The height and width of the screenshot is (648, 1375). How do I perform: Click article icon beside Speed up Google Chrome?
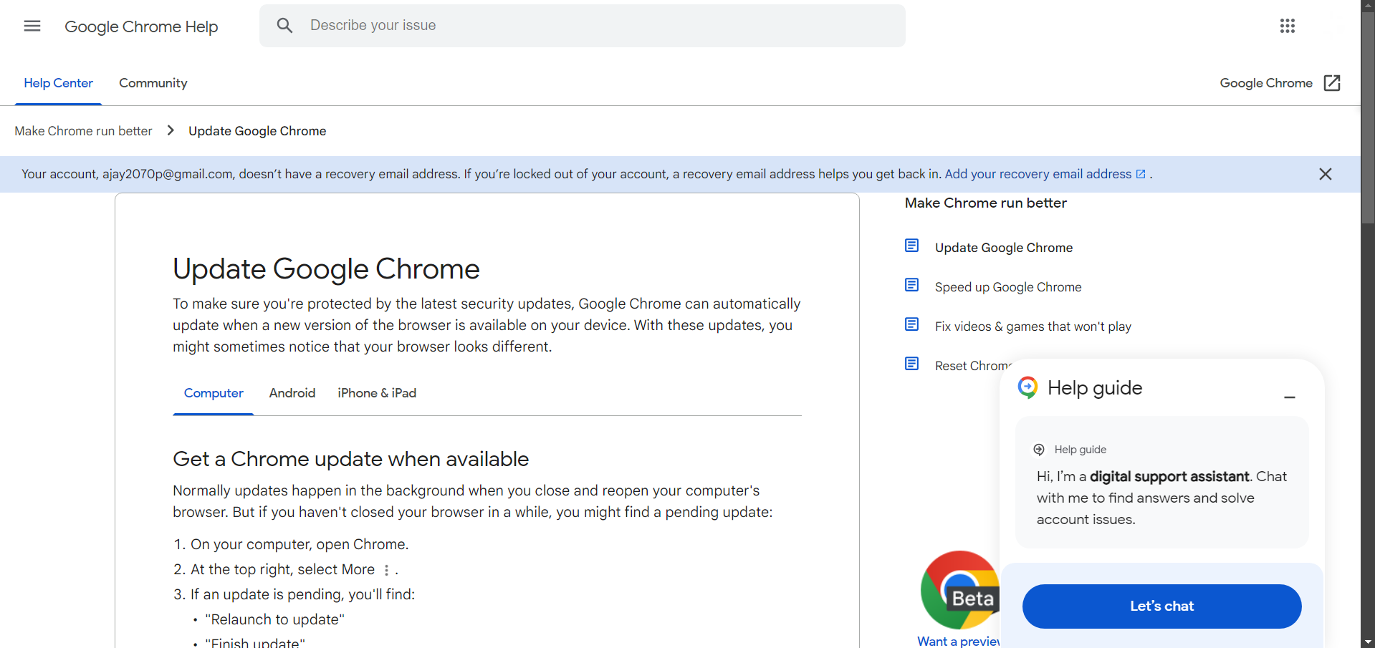coord(911,286)
